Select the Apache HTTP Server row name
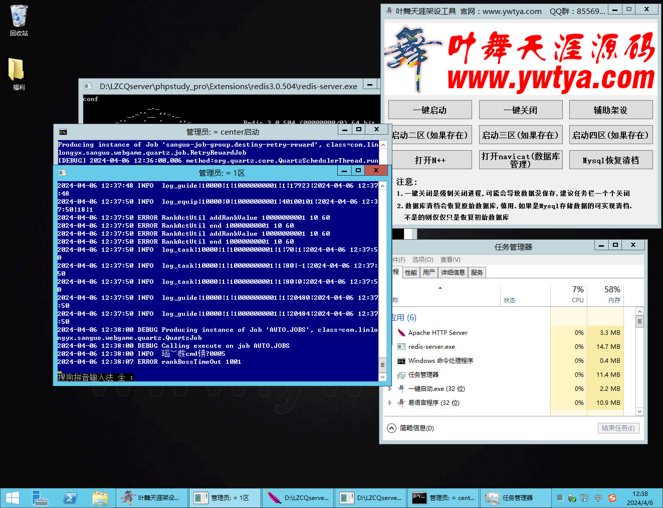This screenshot has height=508, width=663. coord(438,333)
